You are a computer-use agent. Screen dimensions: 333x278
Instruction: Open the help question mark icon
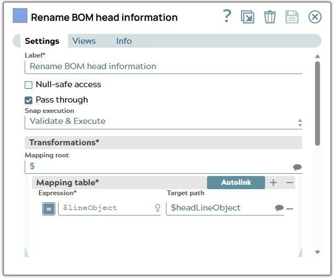(227, 16)
